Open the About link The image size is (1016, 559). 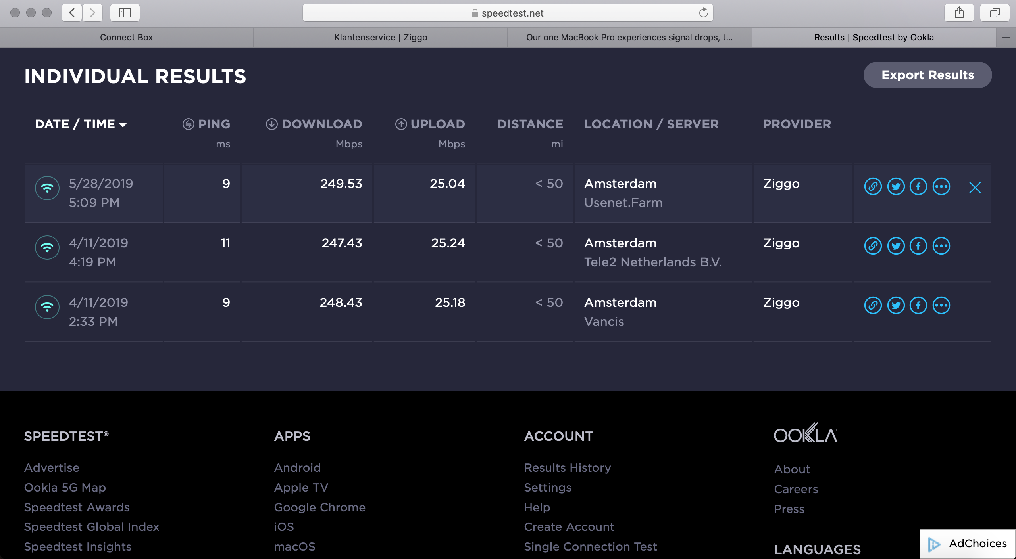792,469
